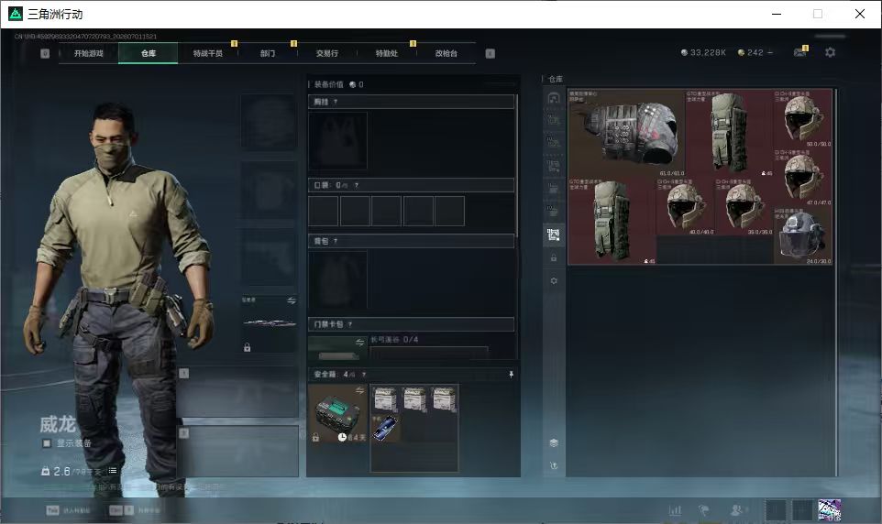The image size is (882, 524).
Task: Click the swap icon on the safe box
Action: click(360, 390)
